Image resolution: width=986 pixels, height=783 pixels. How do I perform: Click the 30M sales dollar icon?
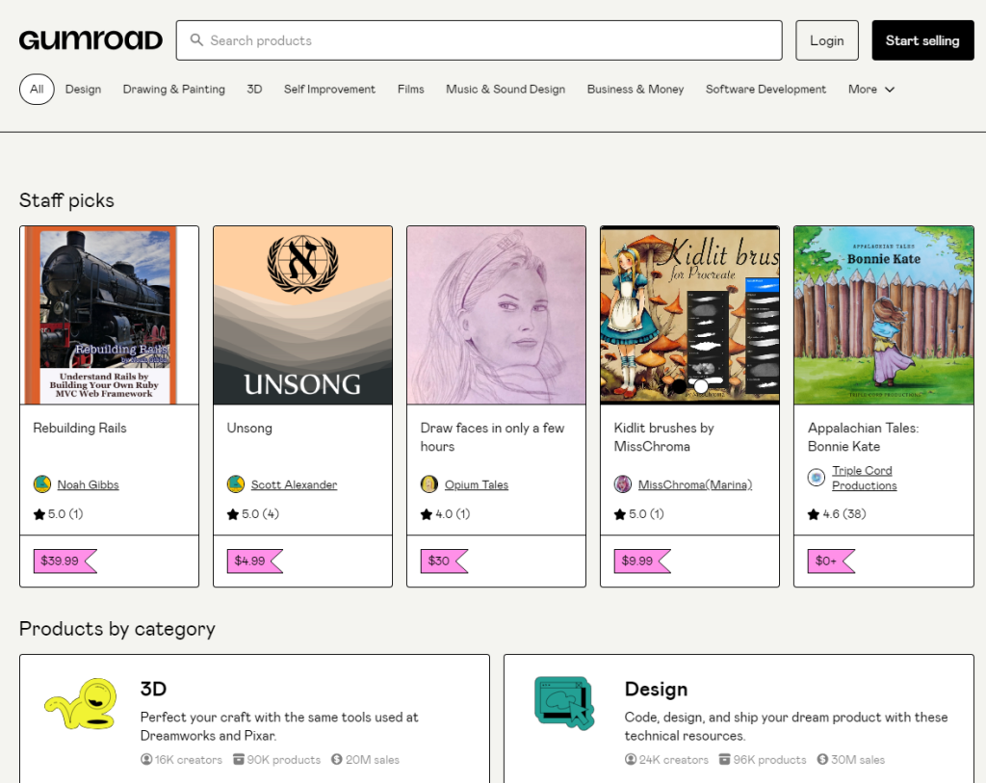point(822,759)
